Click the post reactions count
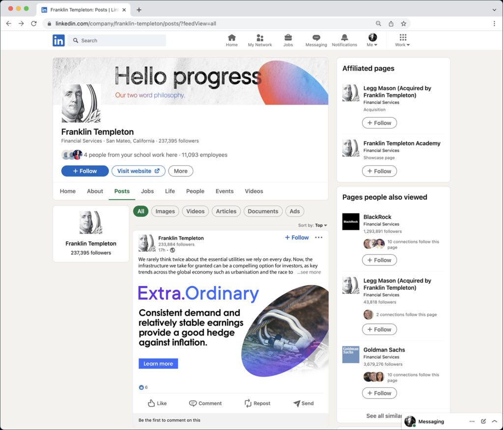 (143, 387)
